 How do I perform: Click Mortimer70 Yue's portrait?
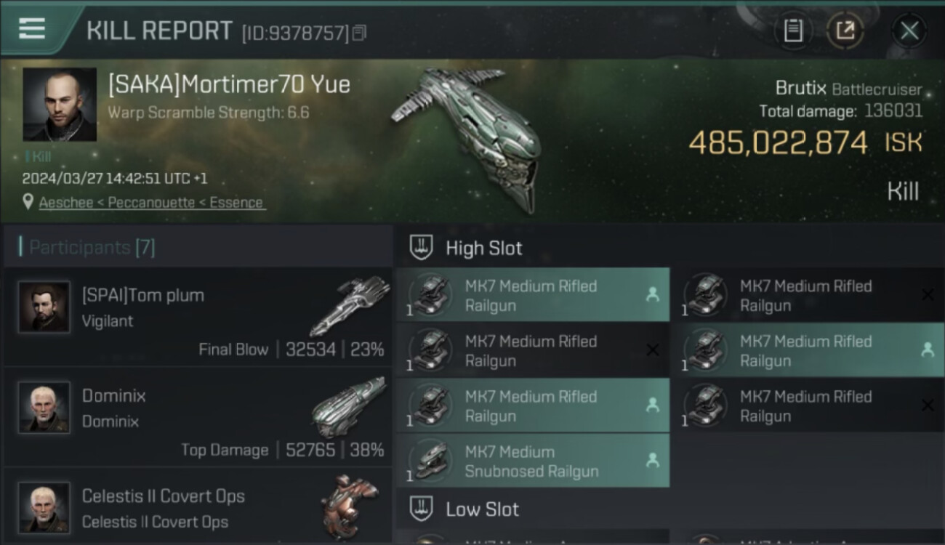click(x=60, y=105)
